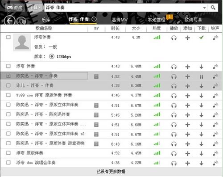Tick checkbox of 陈奕迅 - 浮夸 - 陈奕迅伴奏
The height and width of the screenshot is (177, 223).
(x=8, y=114)
